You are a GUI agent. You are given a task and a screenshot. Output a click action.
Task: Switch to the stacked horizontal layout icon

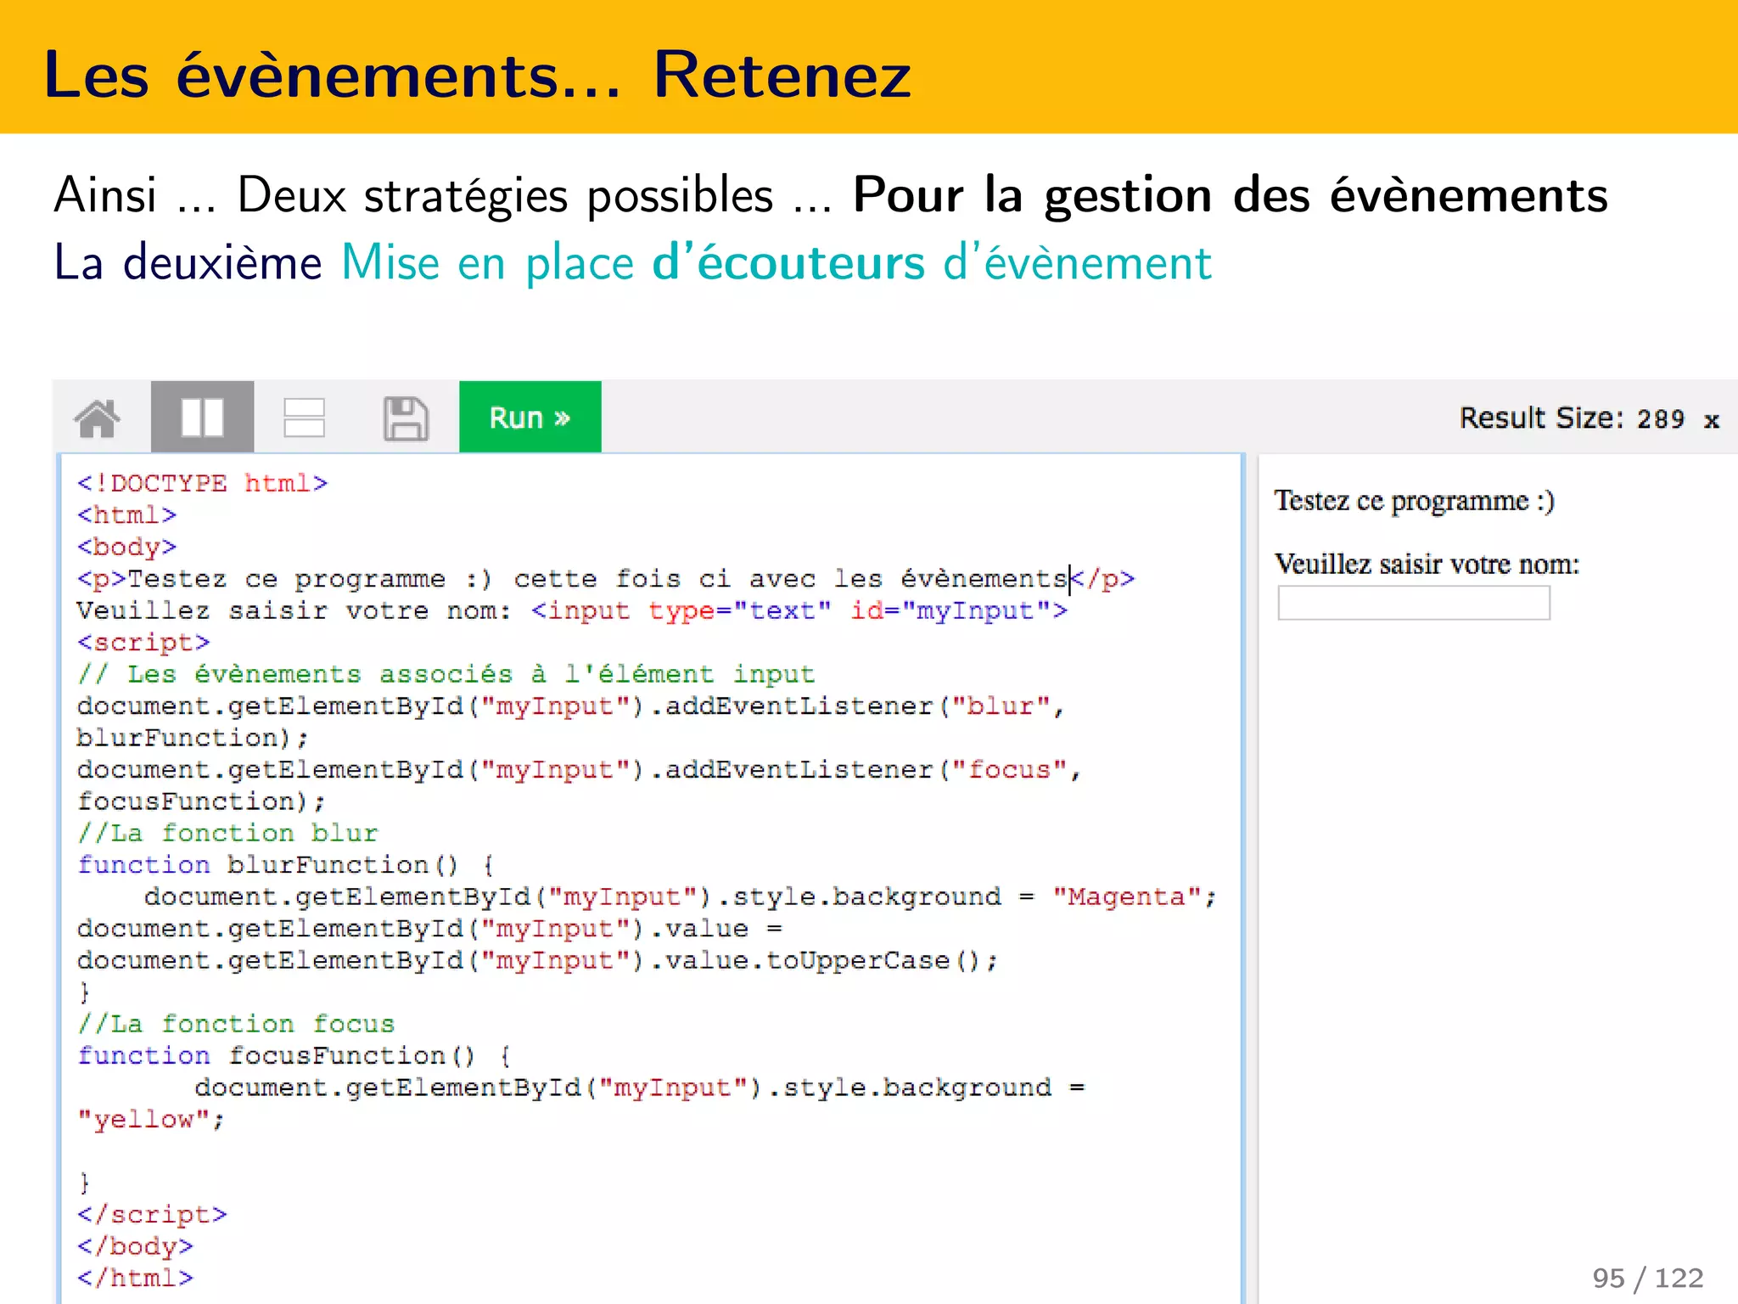304,418
